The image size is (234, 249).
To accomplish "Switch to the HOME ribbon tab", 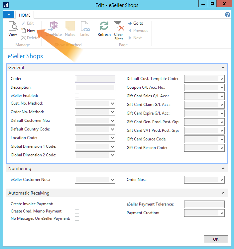I will coord(25,15).
